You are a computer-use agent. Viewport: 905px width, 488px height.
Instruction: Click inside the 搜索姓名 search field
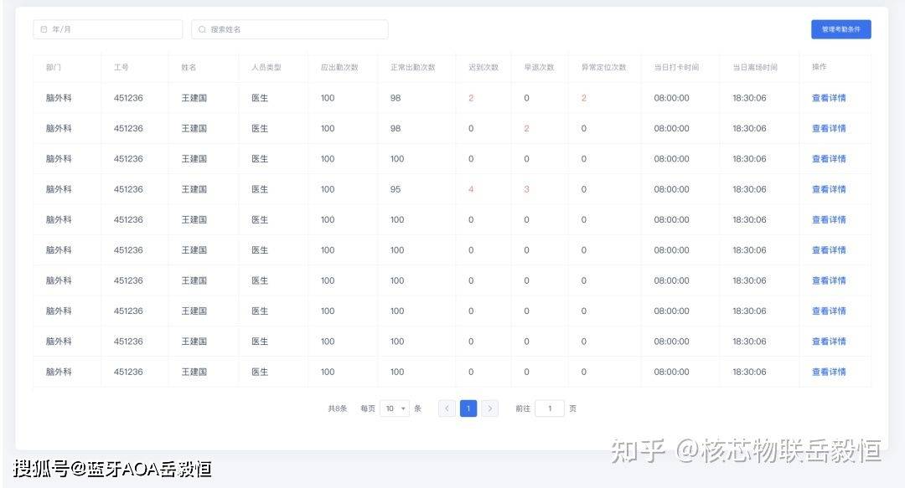click(x=289, y=28)
